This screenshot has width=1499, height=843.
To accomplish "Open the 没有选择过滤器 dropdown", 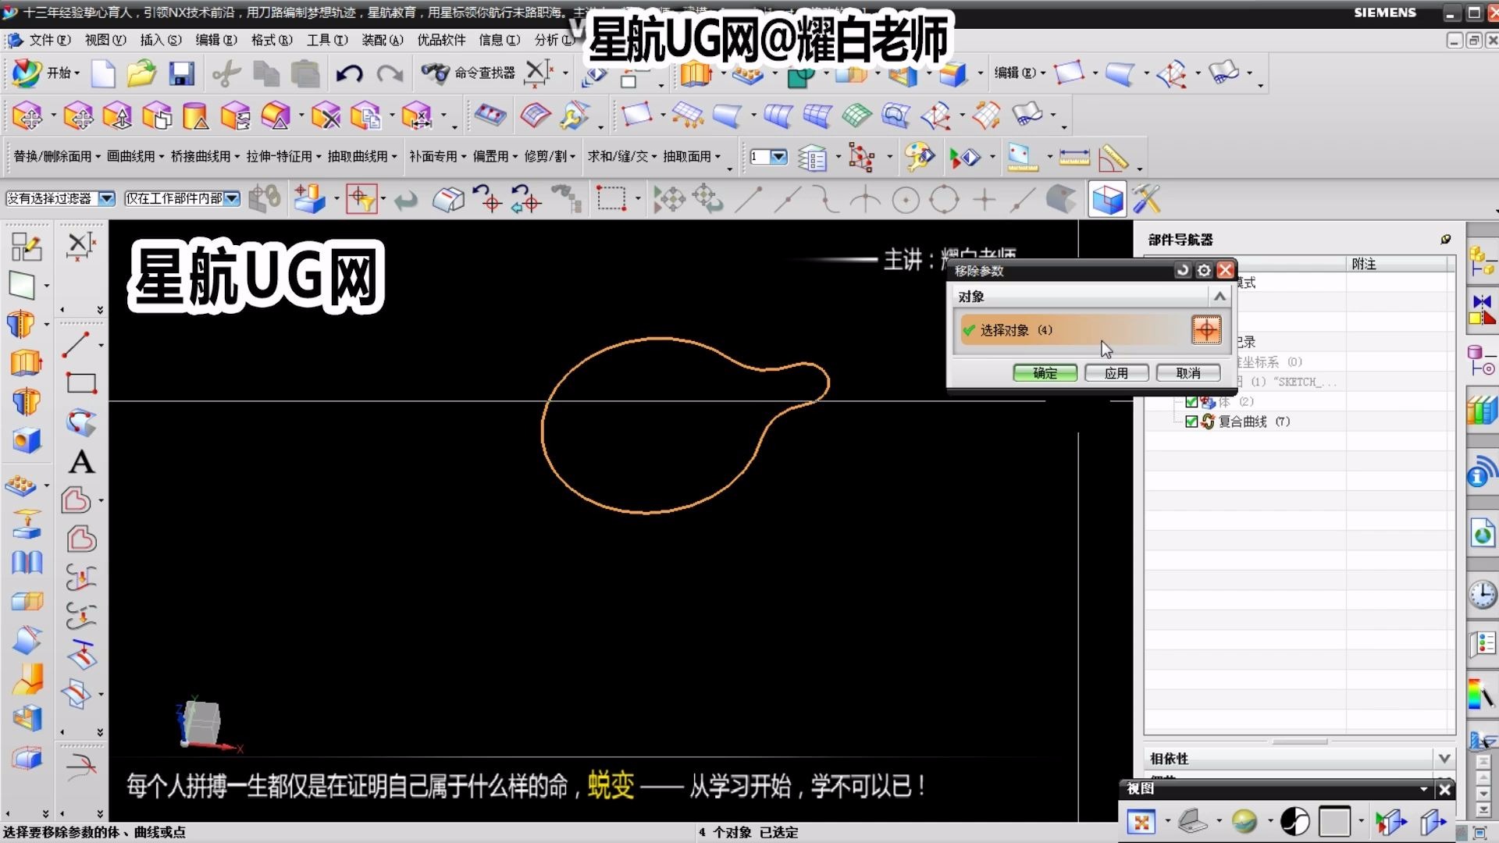I will click(107, 199).
